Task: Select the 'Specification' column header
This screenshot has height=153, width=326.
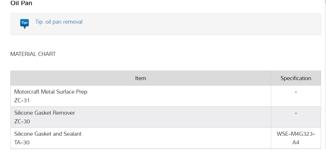Action: tap(296, 78)
